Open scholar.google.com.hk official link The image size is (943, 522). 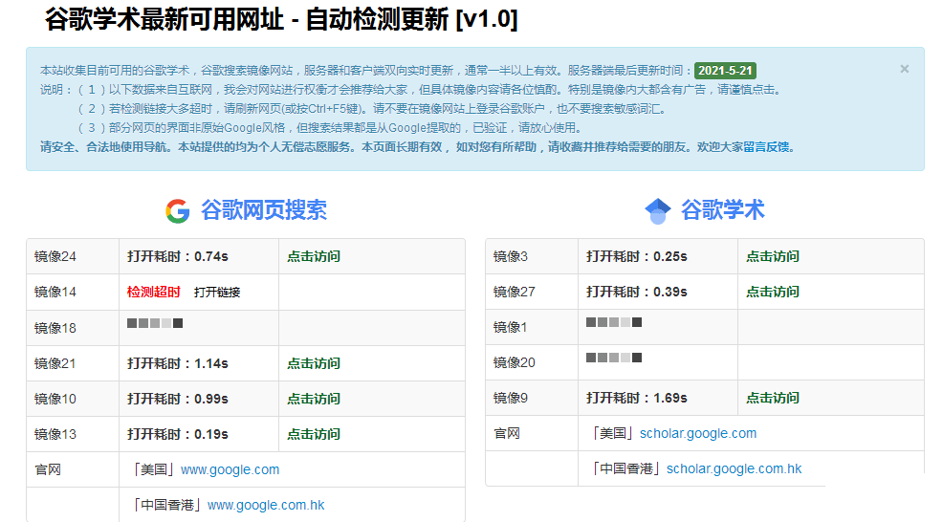734,469
